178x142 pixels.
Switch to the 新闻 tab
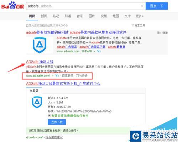pyautogui.click(x=44, y=16)
